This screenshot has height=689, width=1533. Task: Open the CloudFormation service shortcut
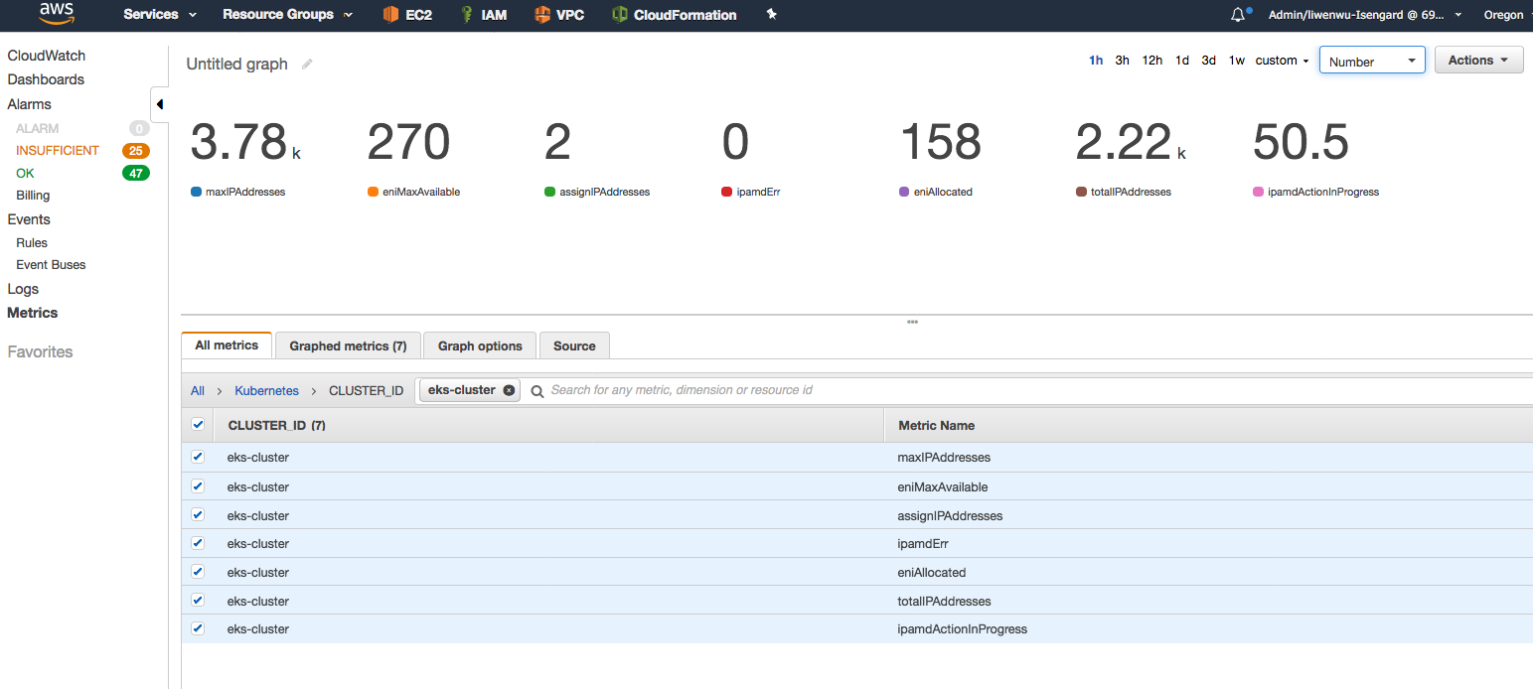click(x=675, y=15)
